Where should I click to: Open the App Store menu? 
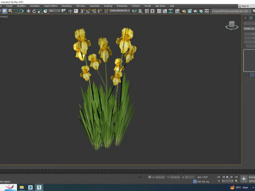point(160,6)
